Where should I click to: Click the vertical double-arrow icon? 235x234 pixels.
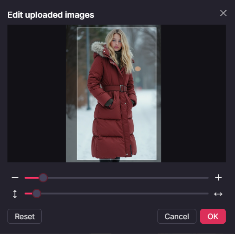(x=15, y=194)
